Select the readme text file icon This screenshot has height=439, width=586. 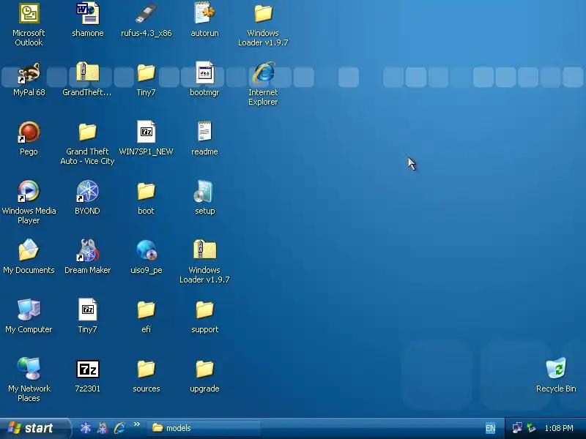point(204,132)
